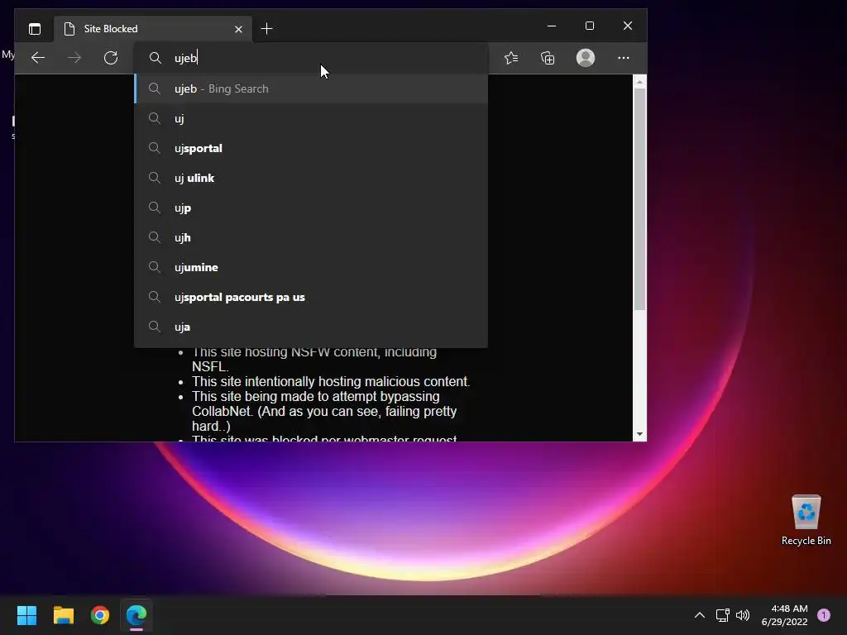Select 'ujeb - Bing Search' suggestion
The width and height of the screenshot is (847, 635).
pyautogui.click(x=311, y=88)
